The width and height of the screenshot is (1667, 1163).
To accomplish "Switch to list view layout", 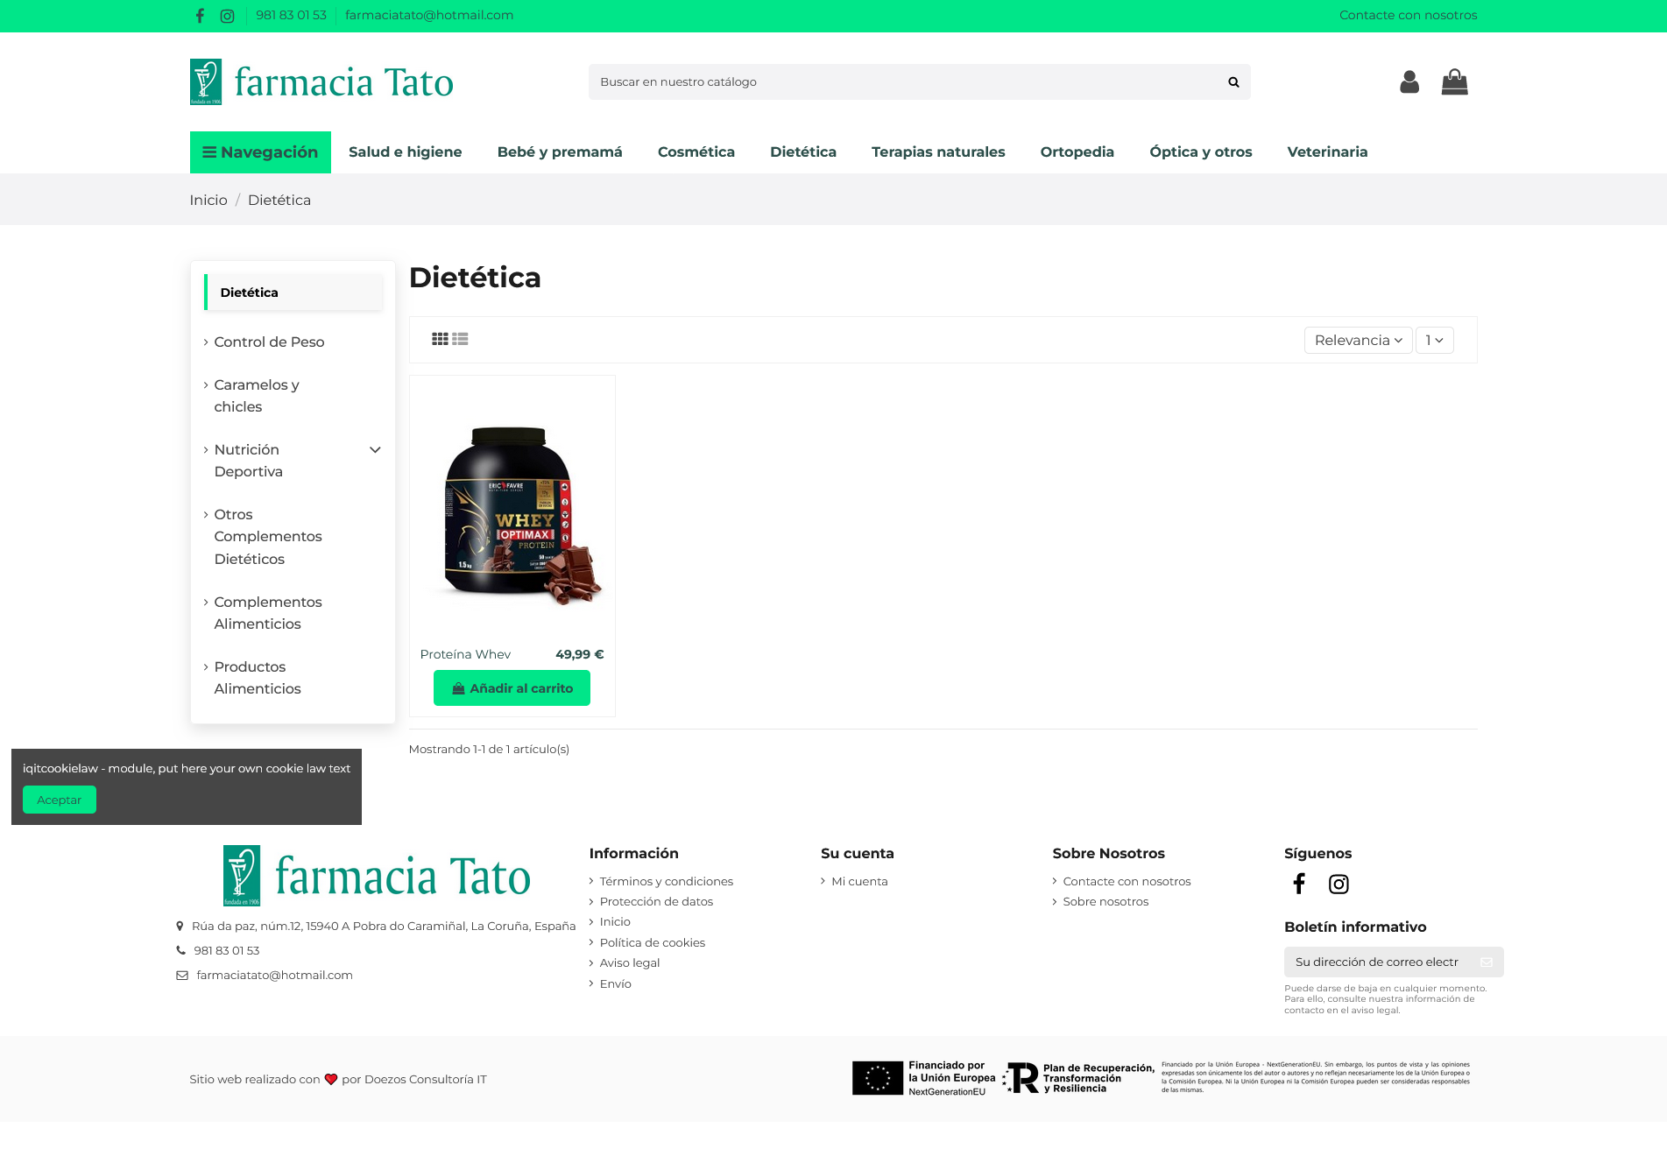I will point(460,339).
